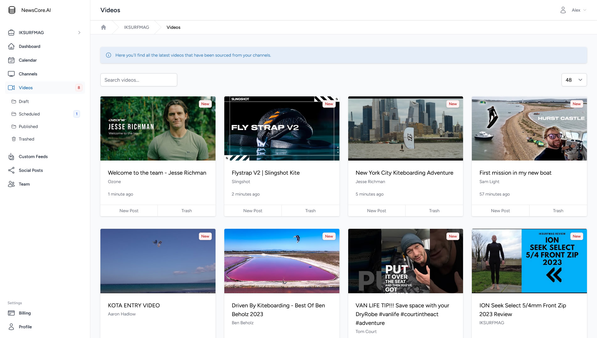The height and width of the screenshot is (338, 597).
Task: Click the Calendar icon in sidebar
Action: click(x=11, y=60)
